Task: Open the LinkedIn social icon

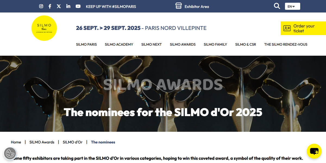Action: coord(68,6)
